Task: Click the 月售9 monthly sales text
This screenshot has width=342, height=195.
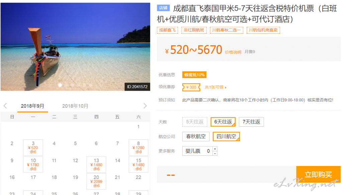Action: [249, 52]
